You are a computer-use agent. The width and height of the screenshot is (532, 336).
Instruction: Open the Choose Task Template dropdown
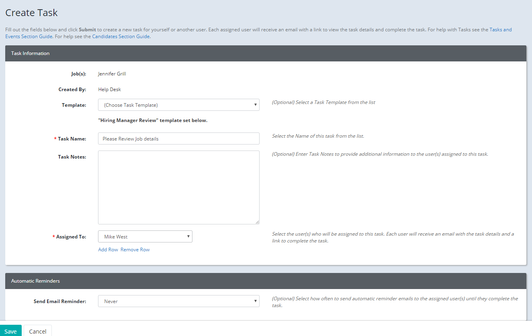point(178,105)
